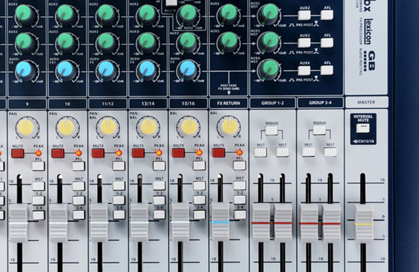The width and height of the screenshot is (419, 272).
Task: Toggle the AUX4 PRE/POST button
Action: click(304, 70)
